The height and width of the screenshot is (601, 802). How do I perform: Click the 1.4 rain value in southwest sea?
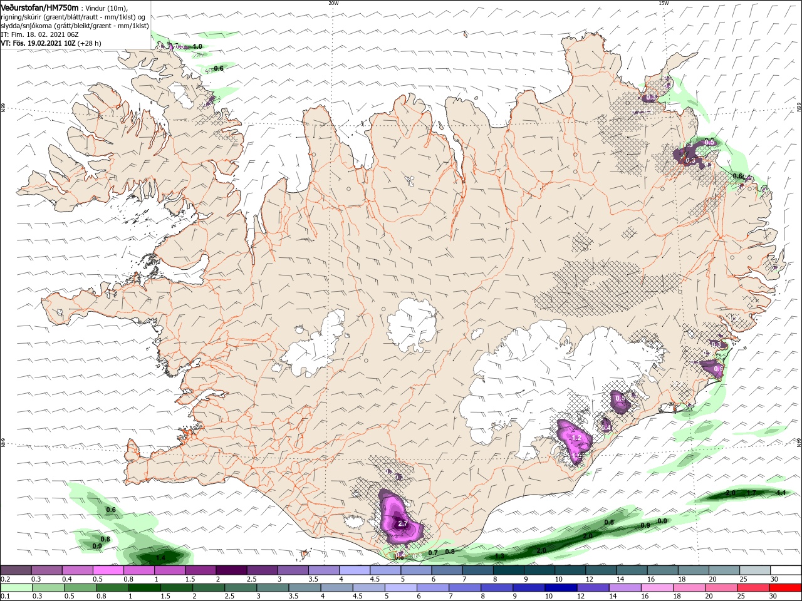[160, 558]
